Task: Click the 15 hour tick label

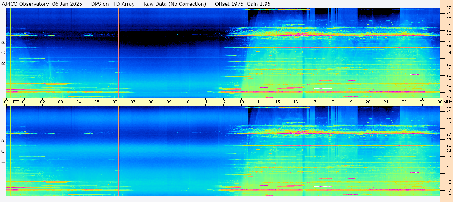Action: point(278,102)
